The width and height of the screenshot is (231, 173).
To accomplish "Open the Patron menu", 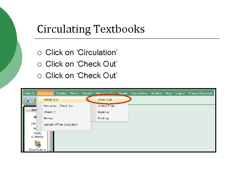I will pos(74,93).
